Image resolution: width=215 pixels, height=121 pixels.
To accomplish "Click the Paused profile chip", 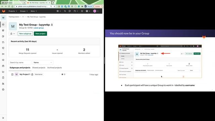I will click(x=89, y=6).
